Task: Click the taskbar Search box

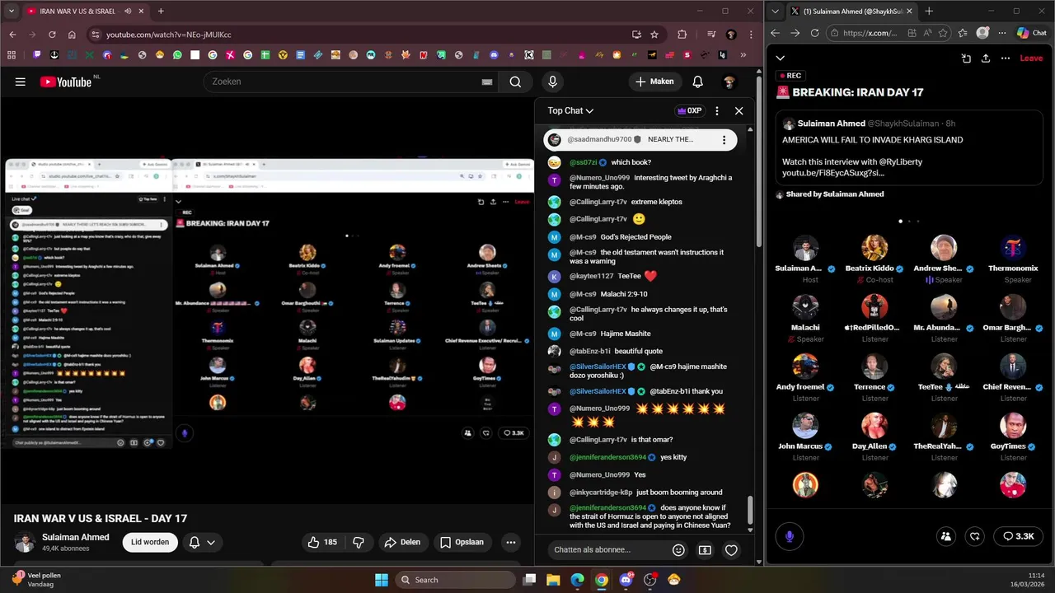Action: 455,580
